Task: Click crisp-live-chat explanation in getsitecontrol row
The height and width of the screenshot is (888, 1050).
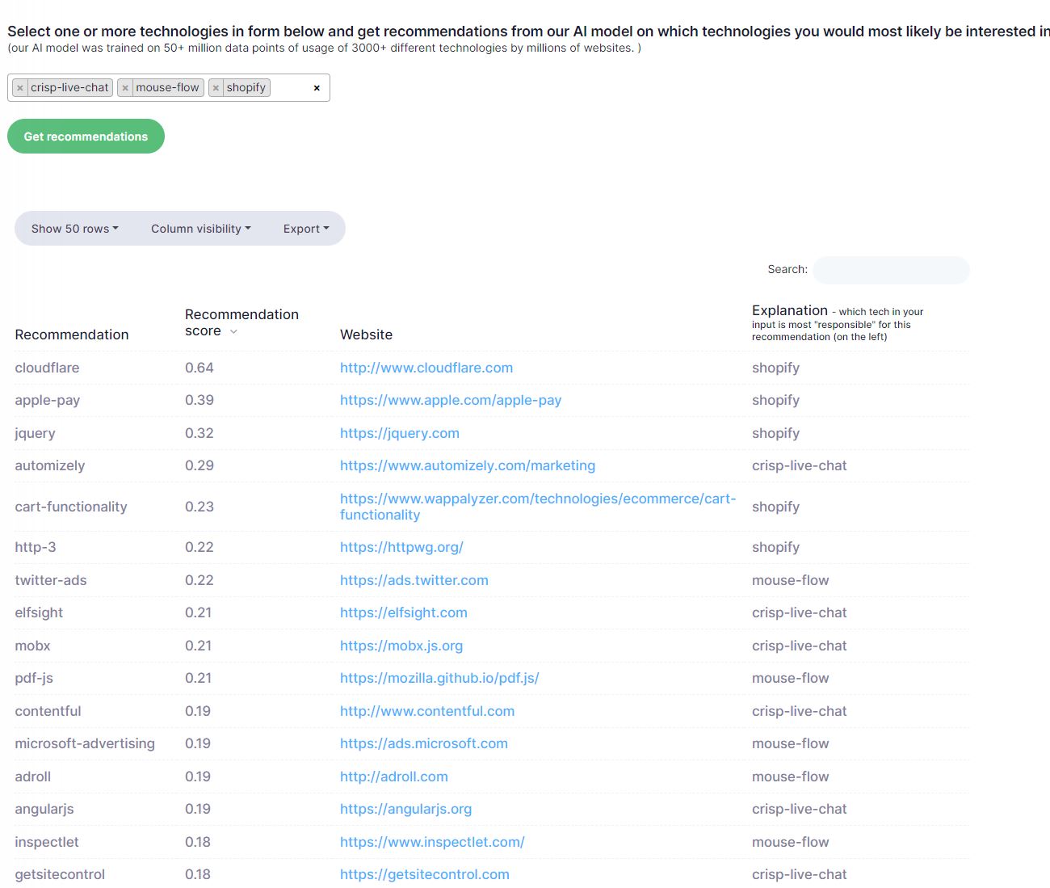Action: pos(800,874)
